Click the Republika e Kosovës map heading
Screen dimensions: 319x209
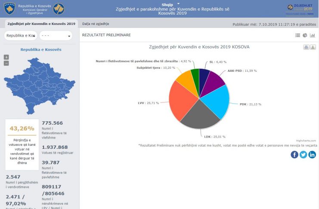(41, 49)
